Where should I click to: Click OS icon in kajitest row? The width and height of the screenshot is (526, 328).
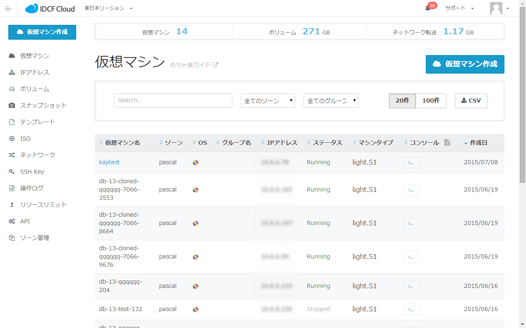[x=195, y=163]
